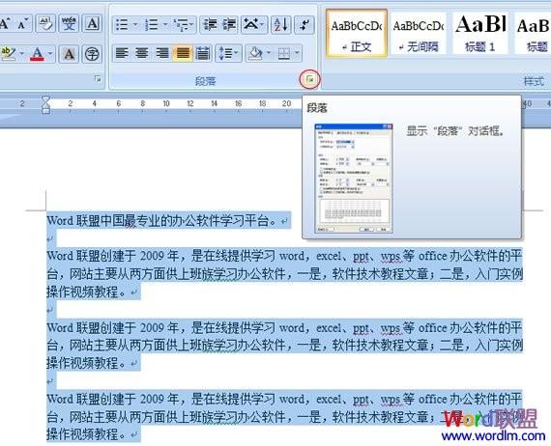
Task: Apply the 标题 1 style
Action: coord(480,33)
